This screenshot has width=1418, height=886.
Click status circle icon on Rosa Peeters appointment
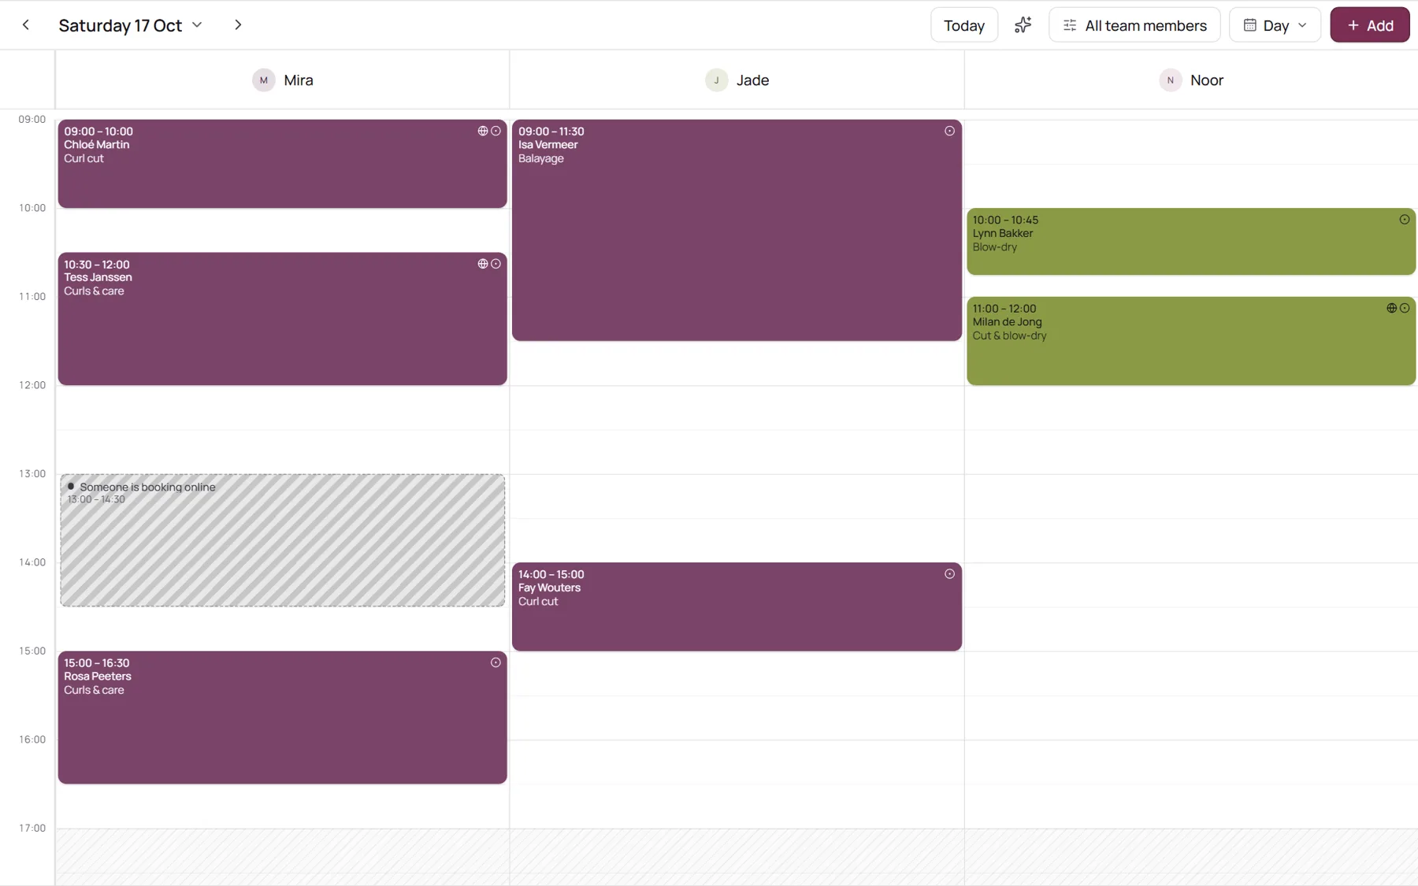tap(496, 663)
